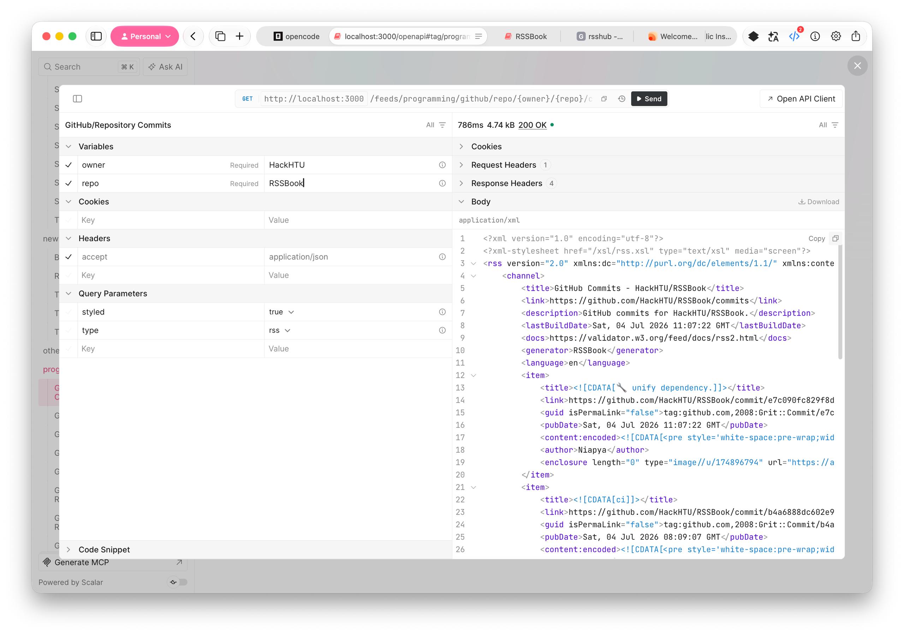Image resolution: width=904 pixels, height=635 pixels.
Task: Fold the rss element on line 3
Action: (474, 263)
